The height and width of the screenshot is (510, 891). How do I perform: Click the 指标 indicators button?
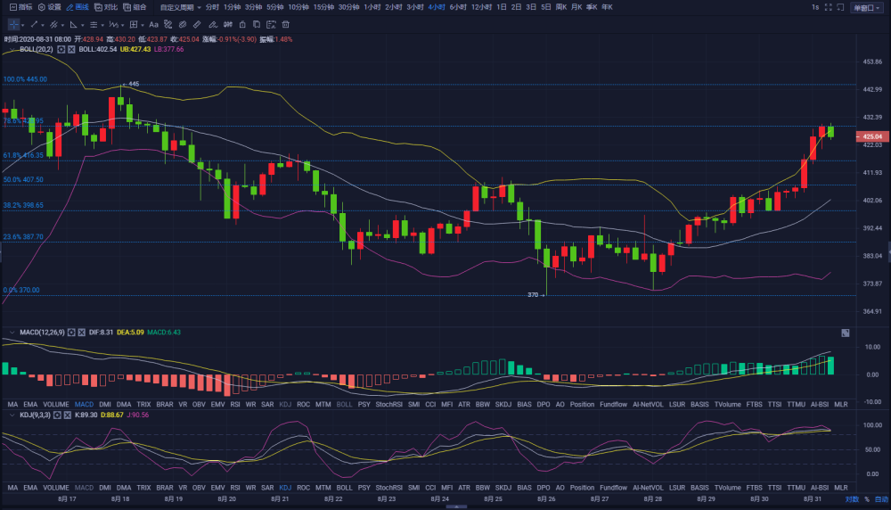click(21, 7)
